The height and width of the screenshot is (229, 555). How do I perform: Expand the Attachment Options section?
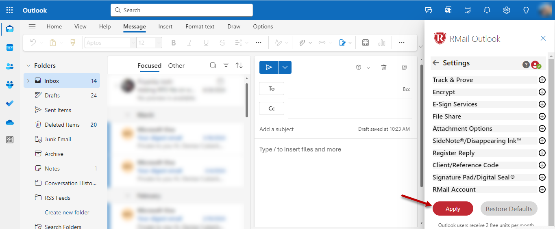point(542,129)
